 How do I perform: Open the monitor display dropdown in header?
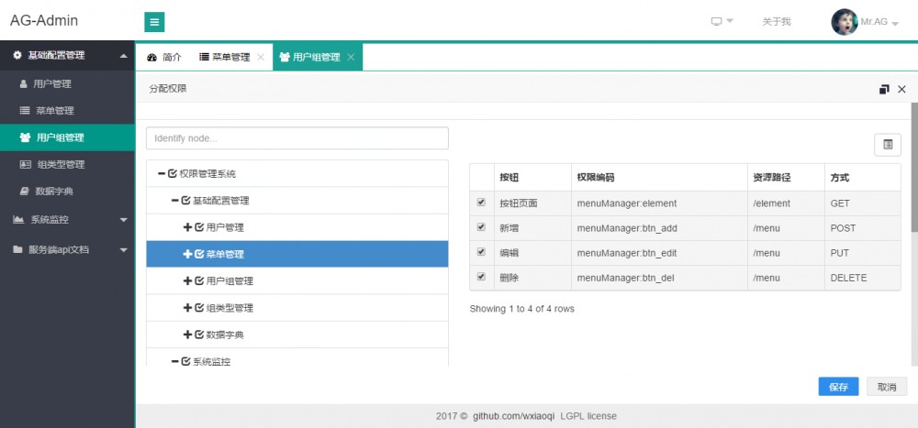[722, 22]
